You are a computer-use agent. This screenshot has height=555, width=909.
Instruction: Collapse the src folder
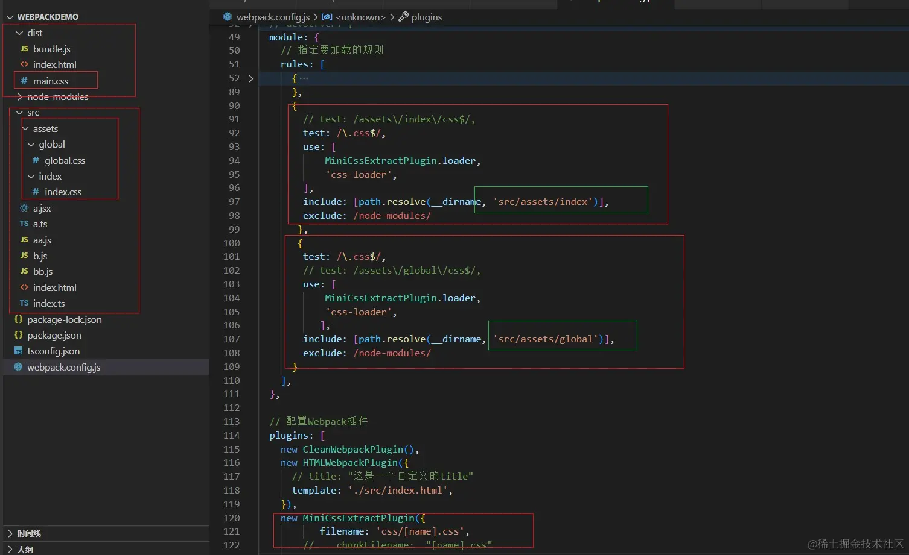[x=19, y=113]
